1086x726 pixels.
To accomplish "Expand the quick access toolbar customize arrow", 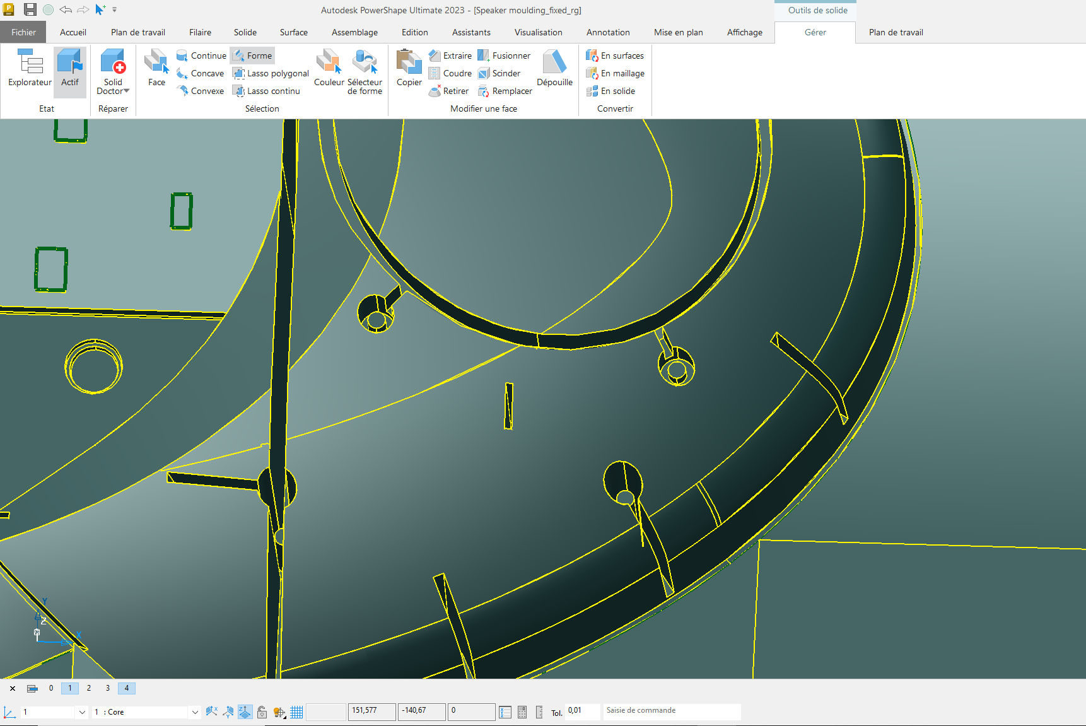I will 115,9.
